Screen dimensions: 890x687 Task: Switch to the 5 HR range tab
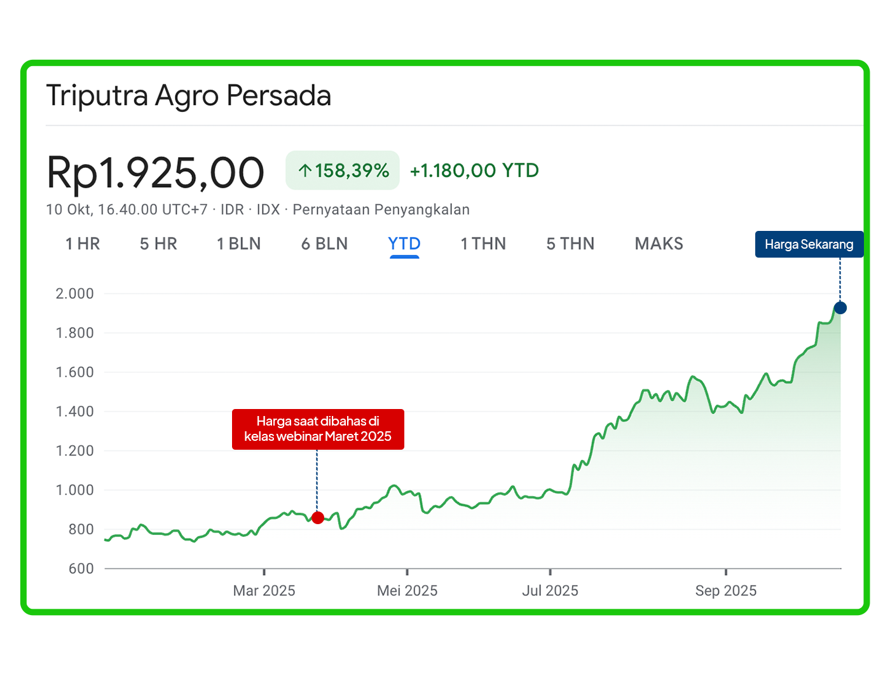pos(158,244)
